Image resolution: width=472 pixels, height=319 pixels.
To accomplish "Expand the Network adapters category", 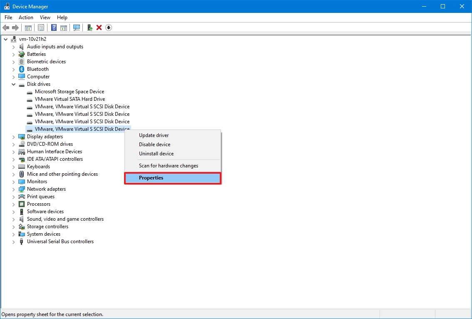I will 13,189.
